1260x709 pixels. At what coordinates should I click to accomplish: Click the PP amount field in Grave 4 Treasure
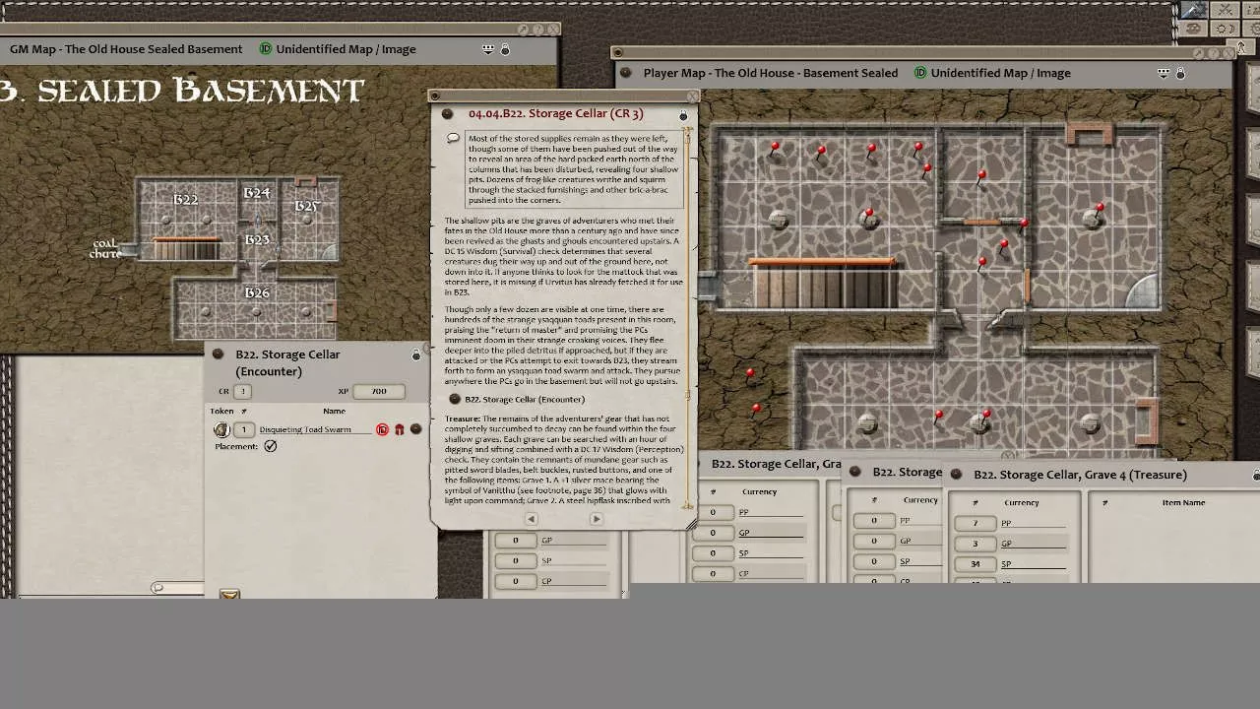(x=976, y=523)
